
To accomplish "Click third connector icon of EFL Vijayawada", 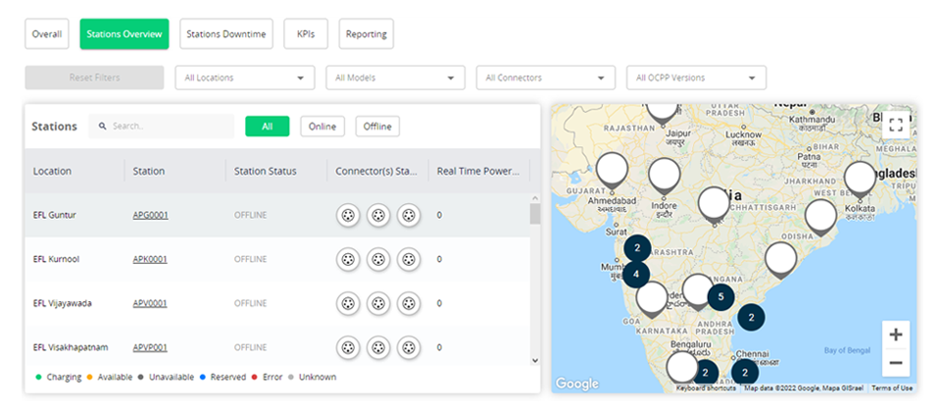I will point(409,303).
